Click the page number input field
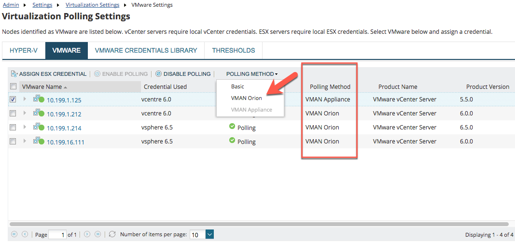 57,234
